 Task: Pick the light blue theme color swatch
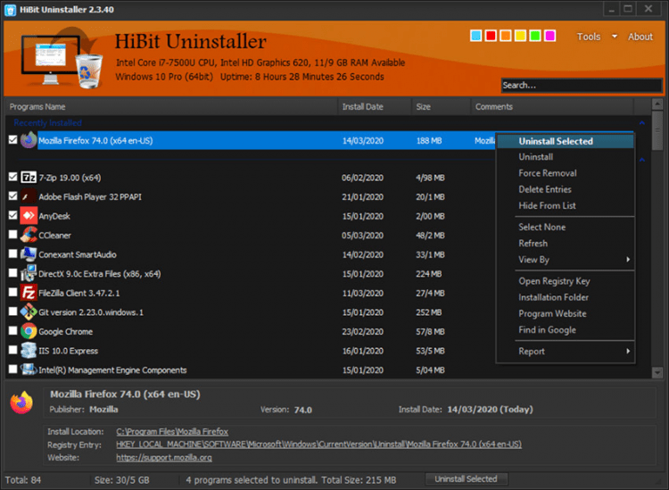(475, 36)
